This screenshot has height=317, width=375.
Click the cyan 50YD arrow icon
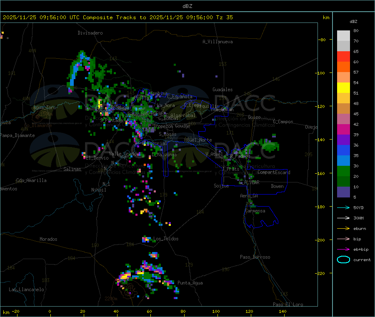click(x=343, y=207)
